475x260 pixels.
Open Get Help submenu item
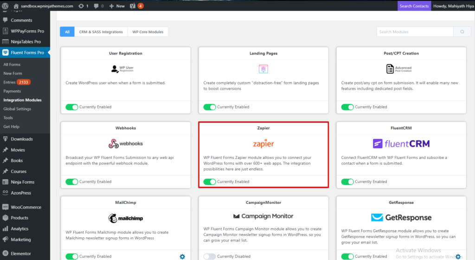(x=11, y=127)
